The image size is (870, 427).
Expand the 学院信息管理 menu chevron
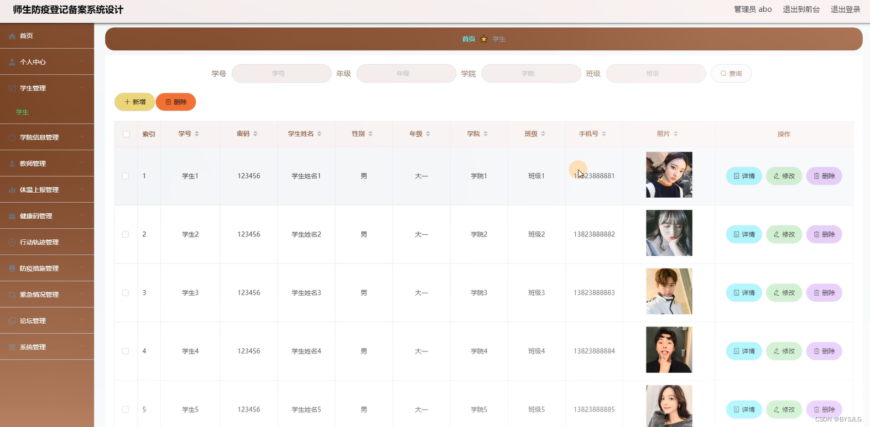click(x=82, y=137)
